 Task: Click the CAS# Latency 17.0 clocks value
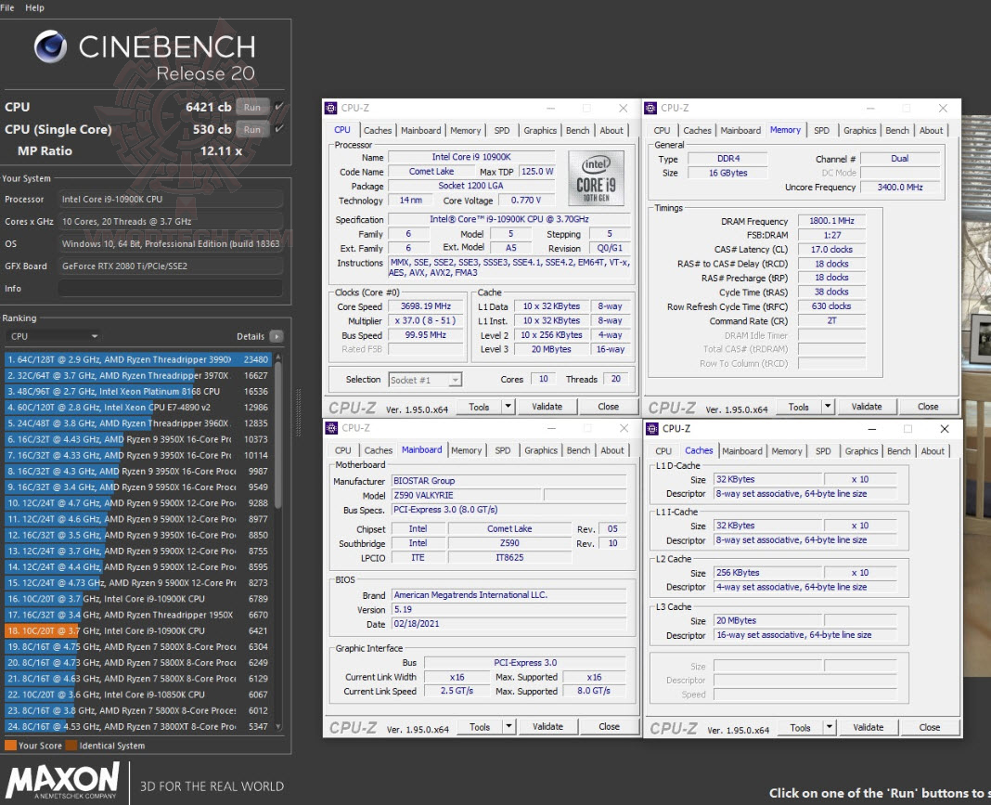coord(831,249)
